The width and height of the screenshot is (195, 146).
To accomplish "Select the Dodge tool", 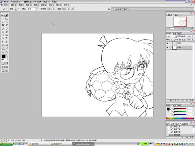I will [x=6, y=38].
